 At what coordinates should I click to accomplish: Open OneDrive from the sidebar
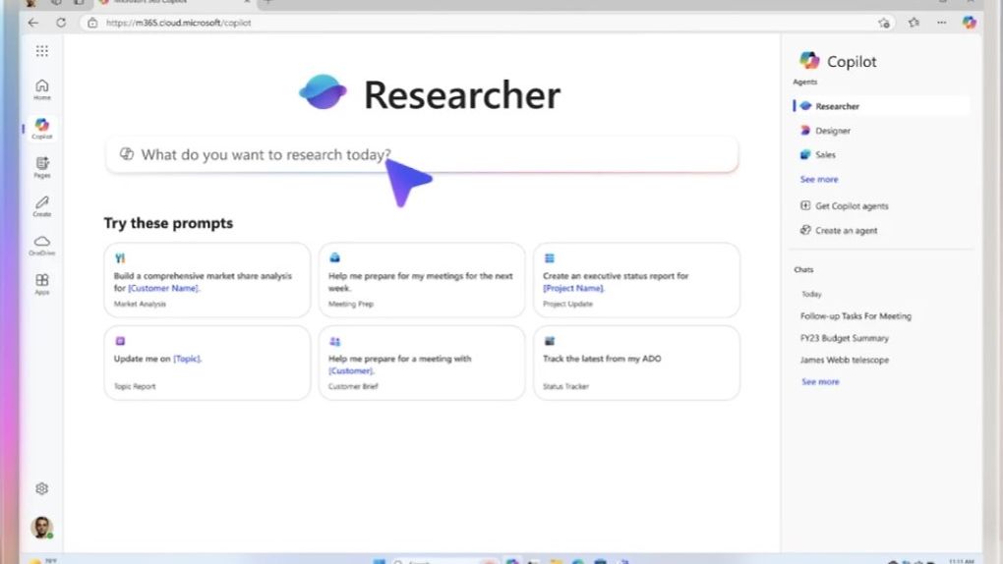(42, 245)
